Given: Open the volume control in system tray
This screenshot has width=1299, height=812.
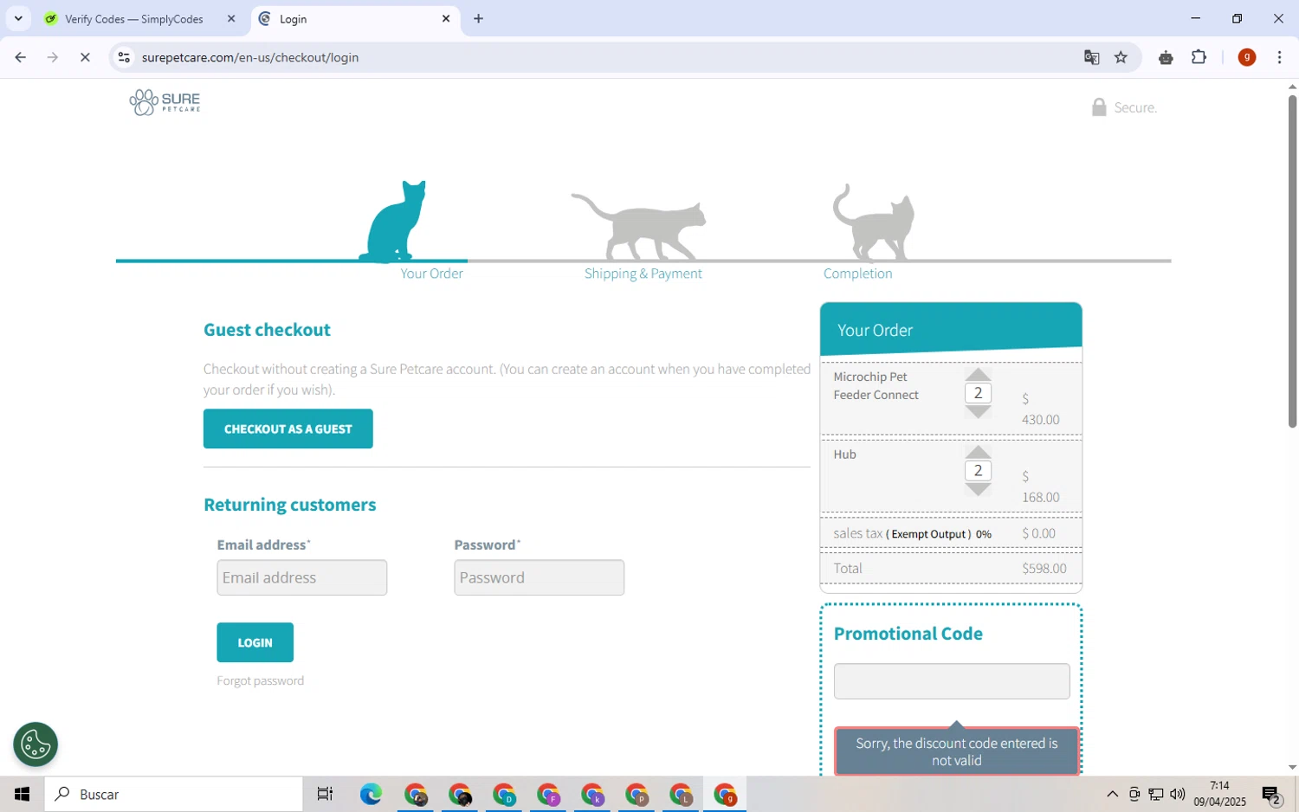Looking at the screenshot, I should (1178, 794).
